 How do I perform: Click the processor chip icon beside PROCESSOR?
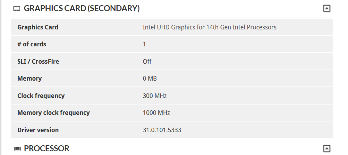tap(17, 149)
